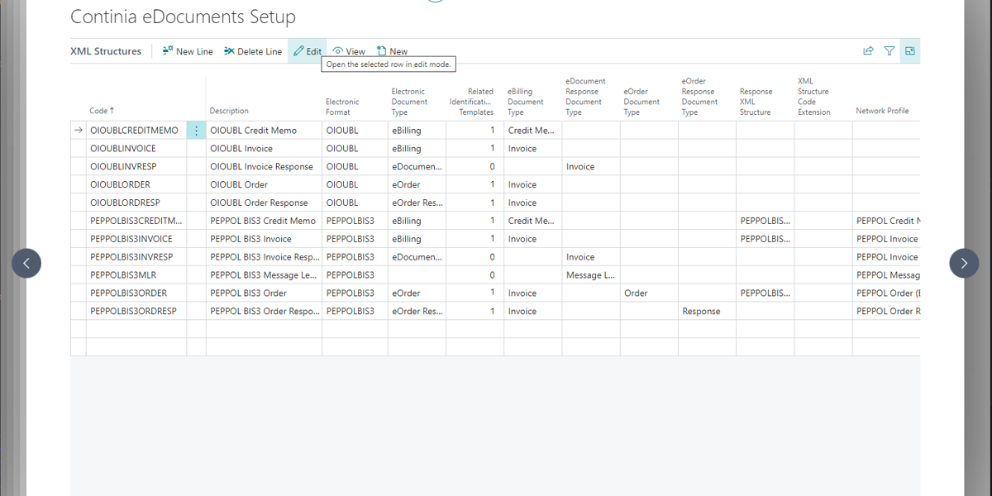Open the Description column header menu
Viewport: 992px width, 496px height.
pyautogui.click(x=229, y=111)
